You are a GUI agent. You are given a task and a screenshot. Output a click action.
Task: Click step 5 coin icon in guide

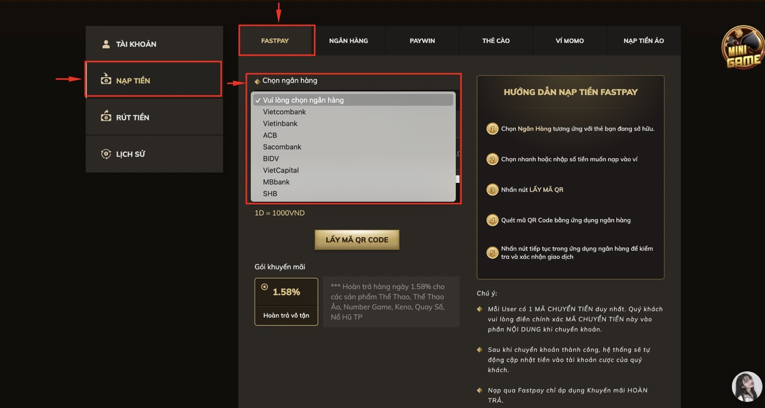point(492,253)
